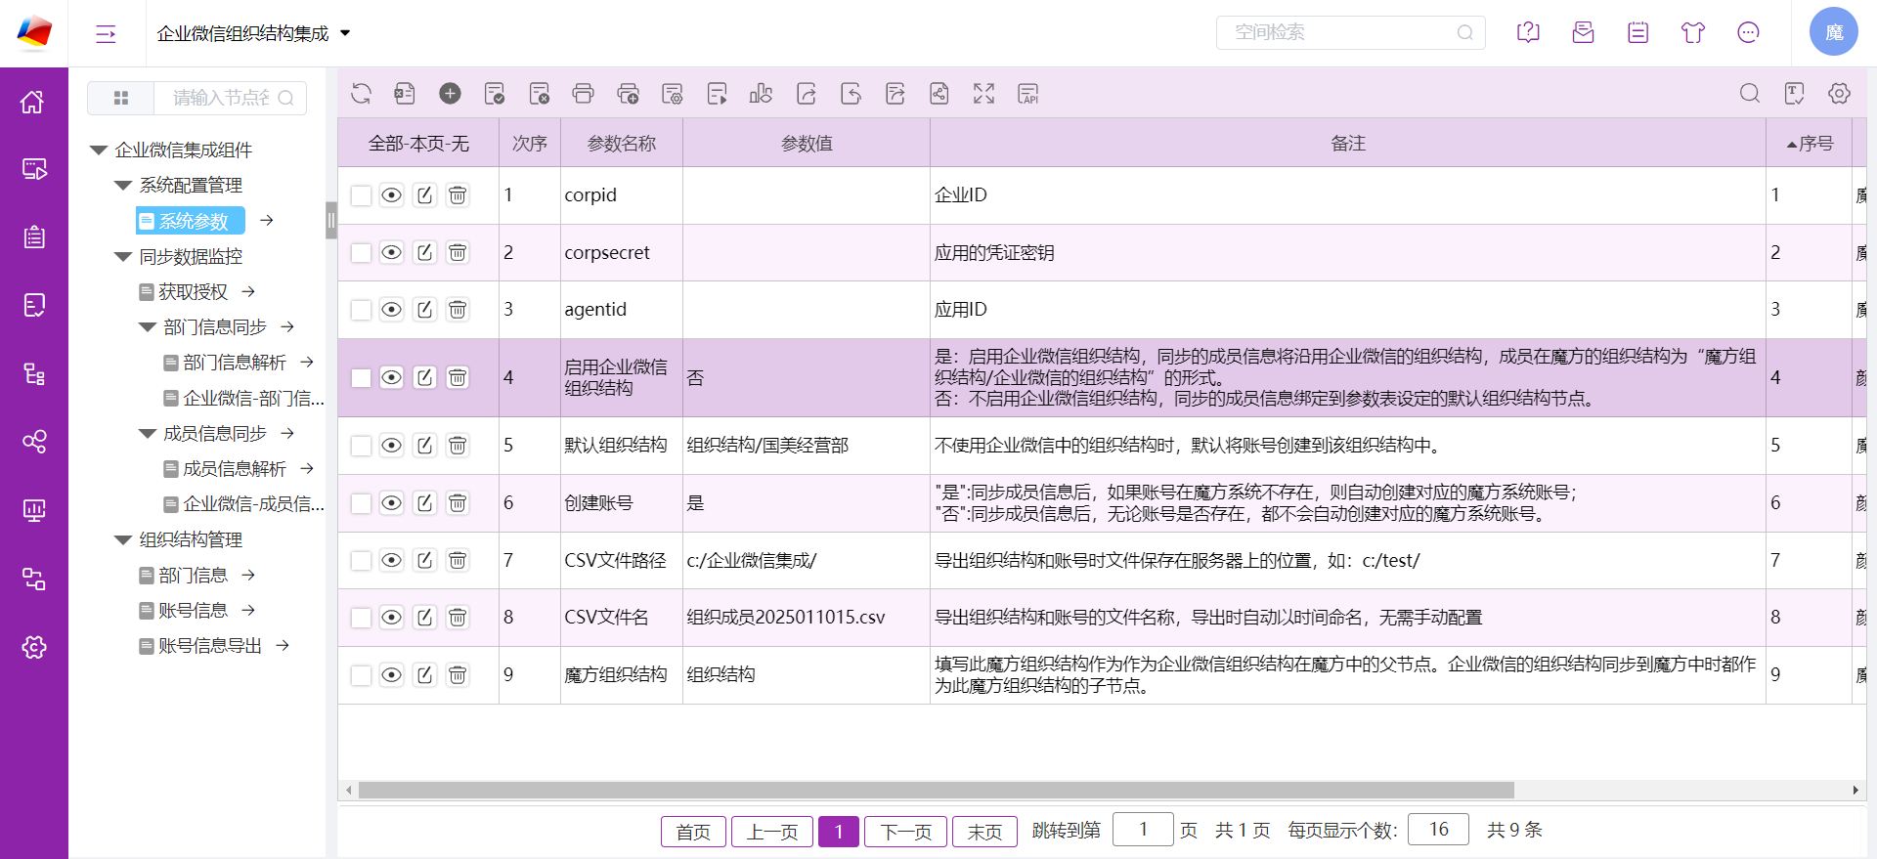Image resolution: width=1877 pixels, height=859 pixels.
Task: Open the 企业微信组织结构集成 space dropdown
Action: [x=345, y=33]
